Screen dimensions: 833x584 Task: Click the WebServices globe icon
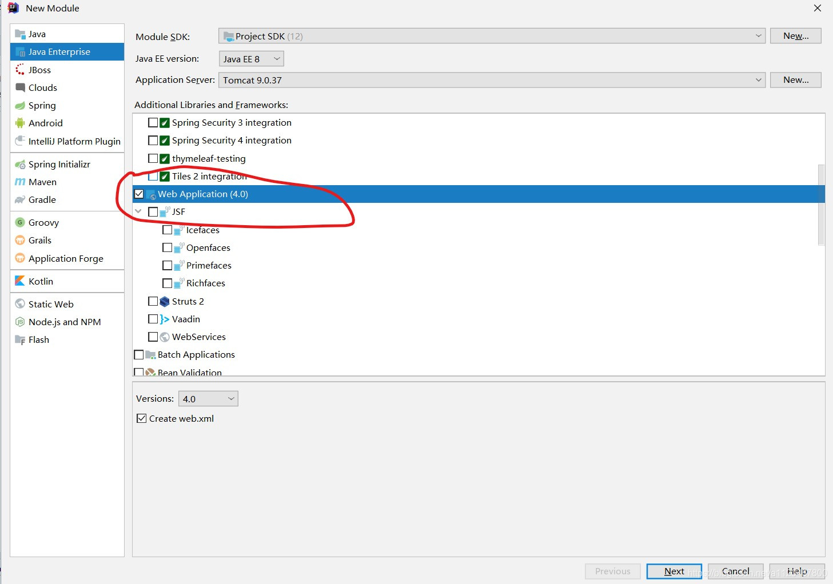[165, 337]
